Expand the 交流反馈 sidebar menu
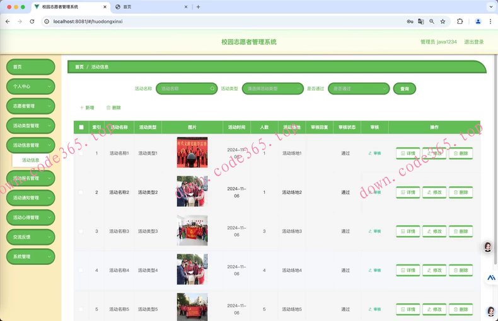This screenshot has height=321, width=498. tap(30, 237)
